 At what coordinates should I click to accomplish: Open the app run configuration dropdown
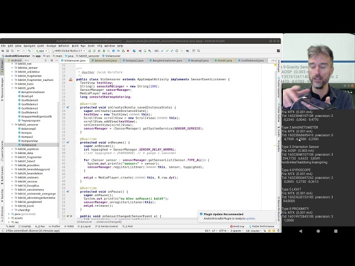[41, 51]
